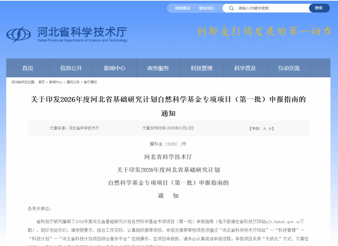Open 科学普及 in the navigation bar
The image size is (338, 246).
(245, 68)
